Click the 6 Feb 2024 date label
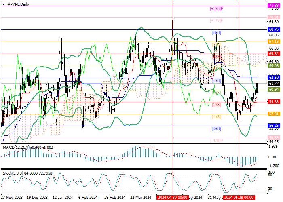The width and height of the screenshot is (283, 202). click(88, 197)
